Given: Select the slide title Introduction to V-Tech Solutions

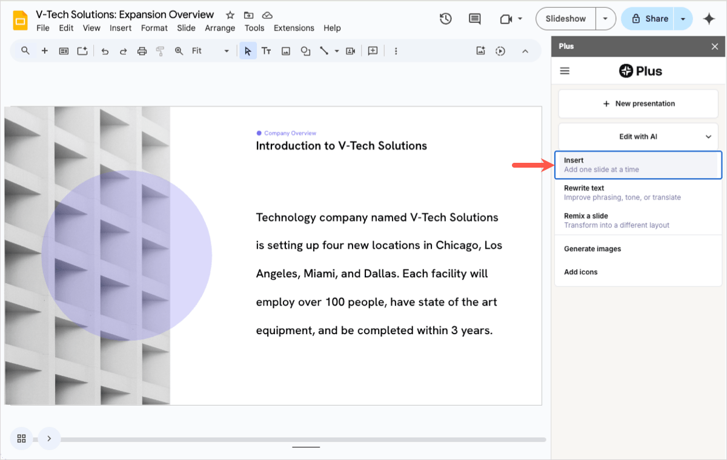Looking at the screenshot, I should click(x=342, y=146).
